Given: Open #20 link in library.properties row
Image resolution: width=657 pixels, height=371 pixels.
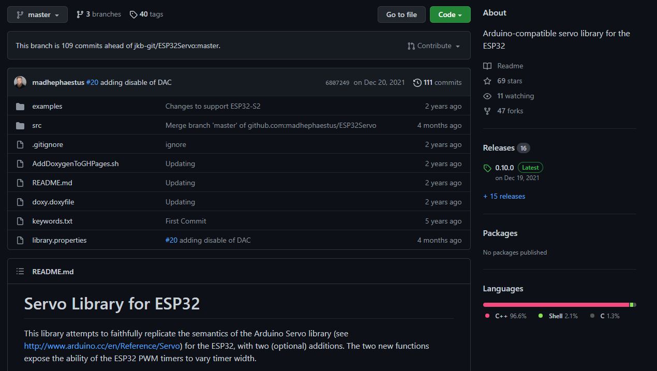Looking at the screenshot, I should tap(171, 241).
